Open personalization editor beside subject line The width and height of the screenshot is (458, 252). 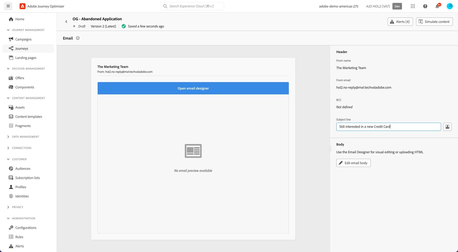(x=447, y=127)
